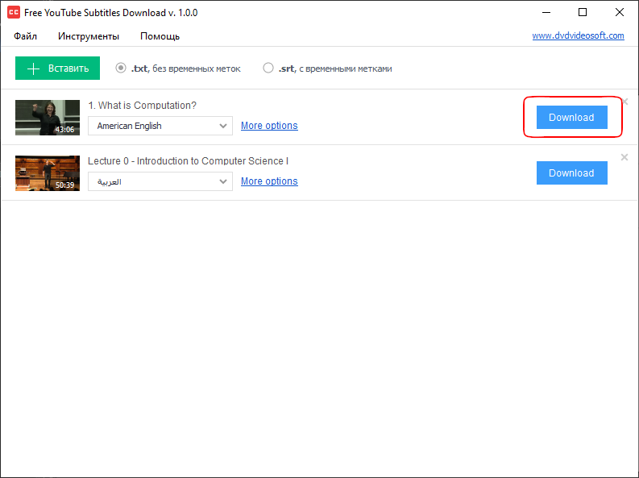This screenshot has width=639, height=478.
Task: Open the Помощь menu
Action: pyautogui.click(x=160, y=36)
